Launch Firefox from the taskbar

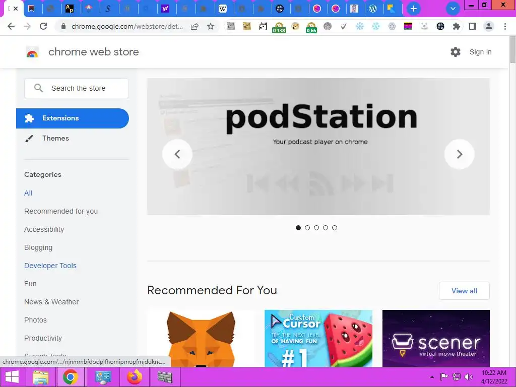pyautogui.click(x=134, y=377)
